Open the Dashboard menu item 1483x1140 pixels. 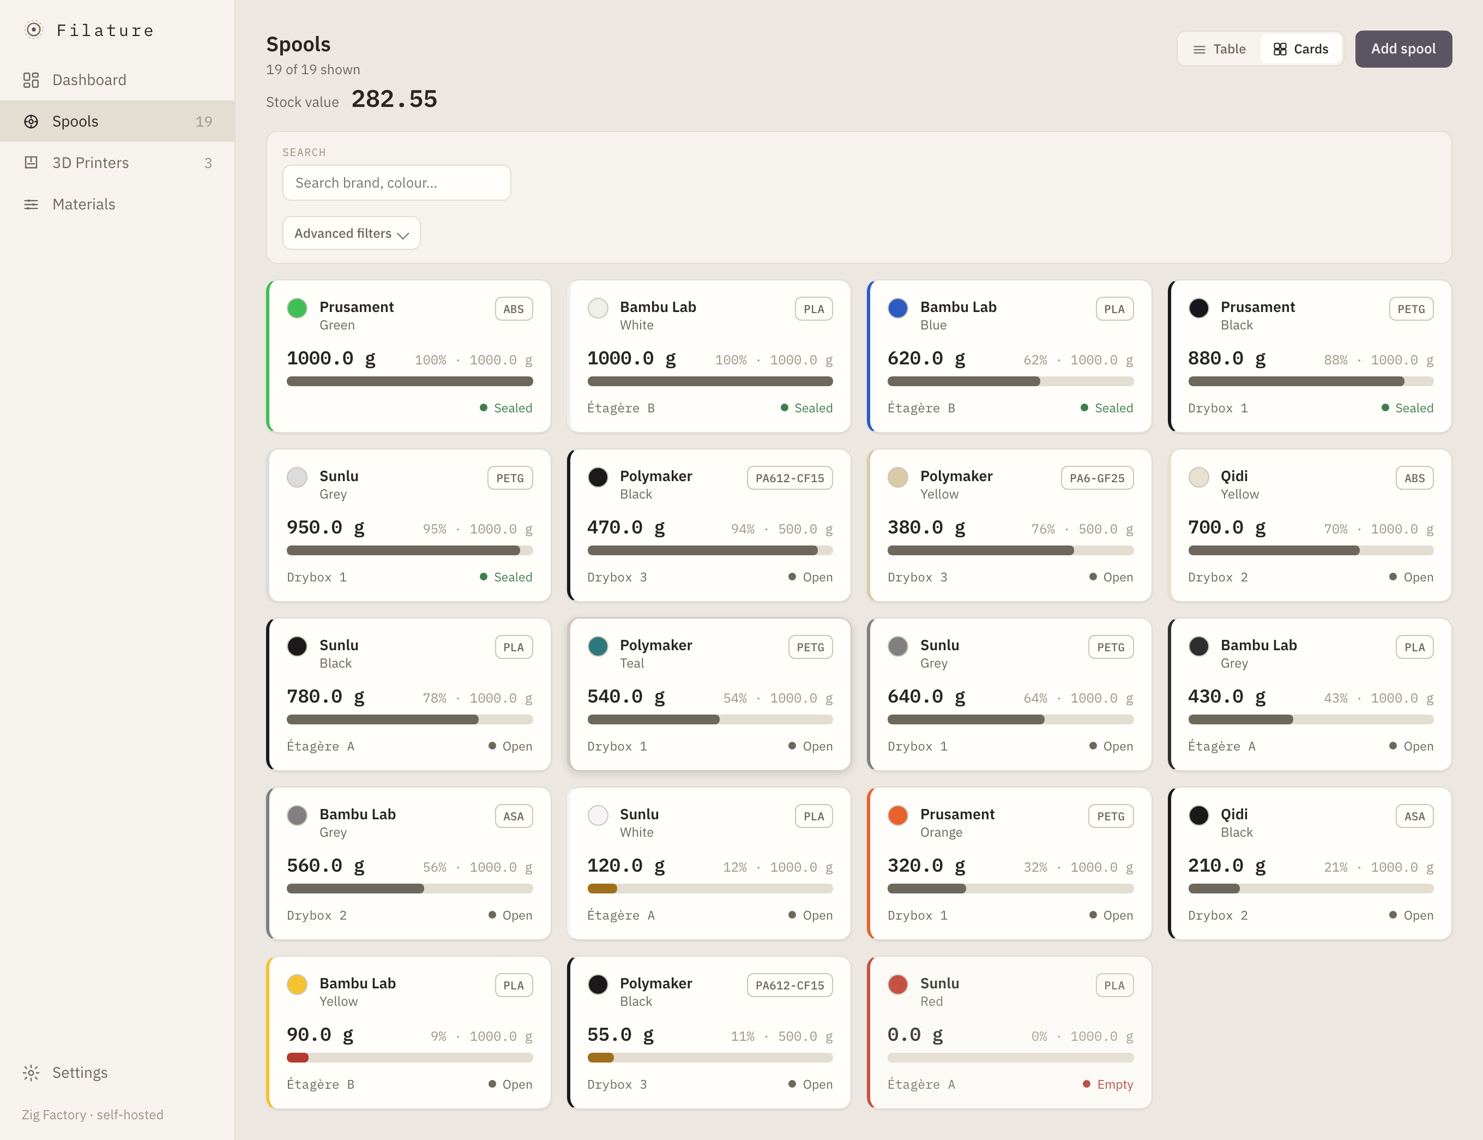[117, 80]
